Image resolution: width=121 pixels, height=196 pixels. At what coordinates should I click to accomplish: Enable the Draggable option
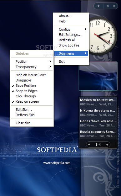pos(32,80)
